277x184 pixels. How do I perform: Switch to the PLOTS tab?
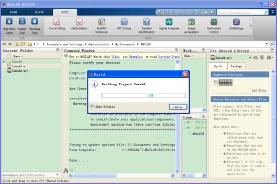click(39, 12)
